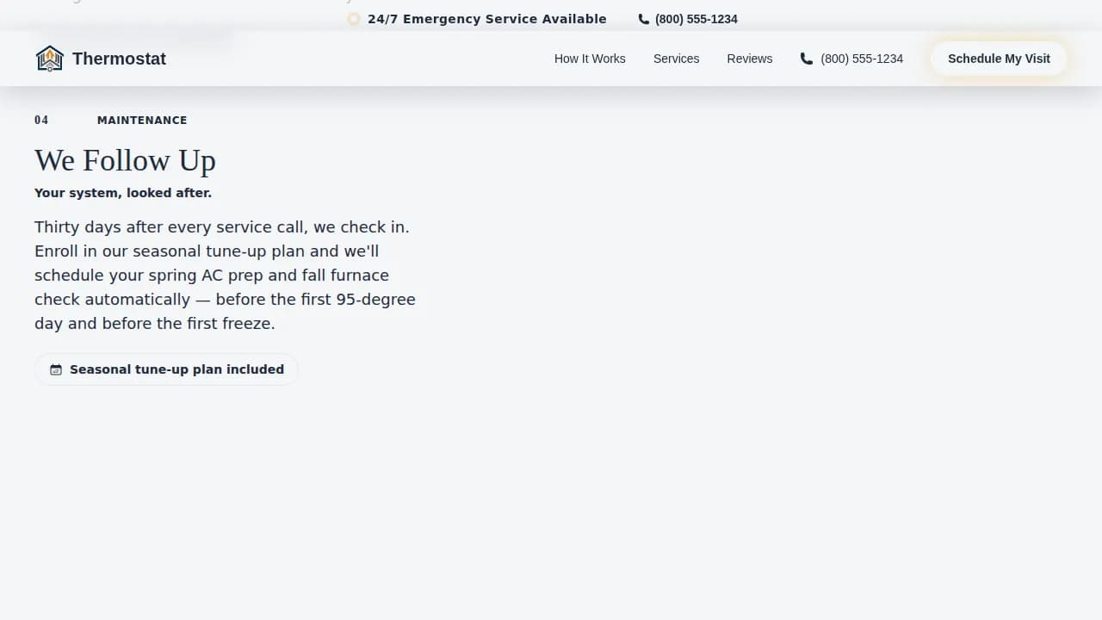This screenshot has height=620, width=1102.
Task: Click the step number 04
Action: pyautogui.click(x=41, y=121)
